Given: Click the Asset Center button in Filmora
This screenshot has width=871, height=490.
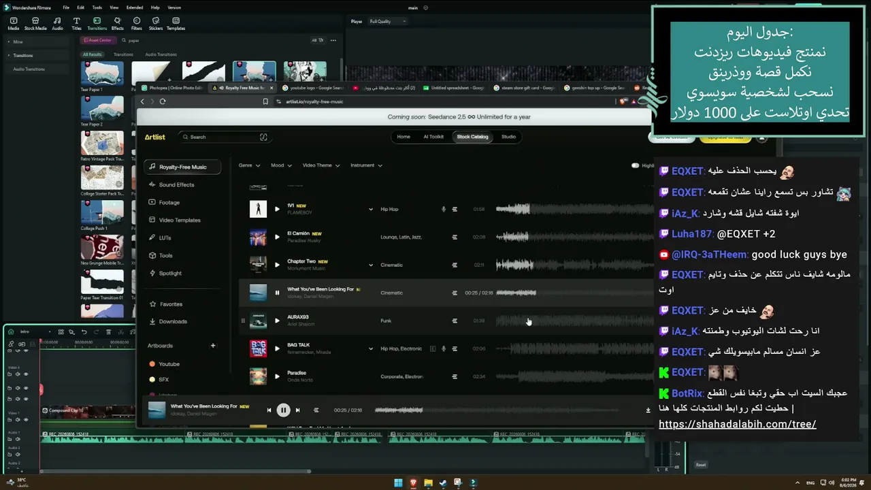Looking at the screenshot, I should pyautogui.click(x=97, y=40).
